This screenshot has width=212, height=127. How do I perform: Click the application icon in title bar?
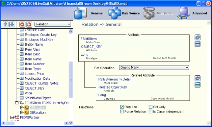[x=3, y=3]
